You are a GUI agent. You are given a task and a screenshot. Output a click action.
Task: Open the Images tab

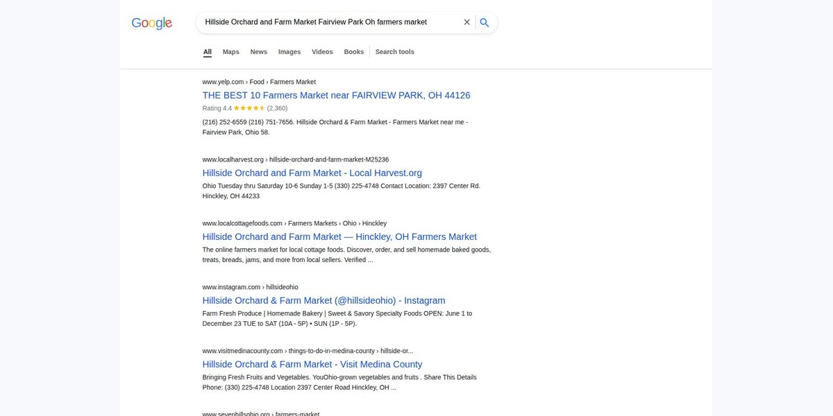click(289, 52)
